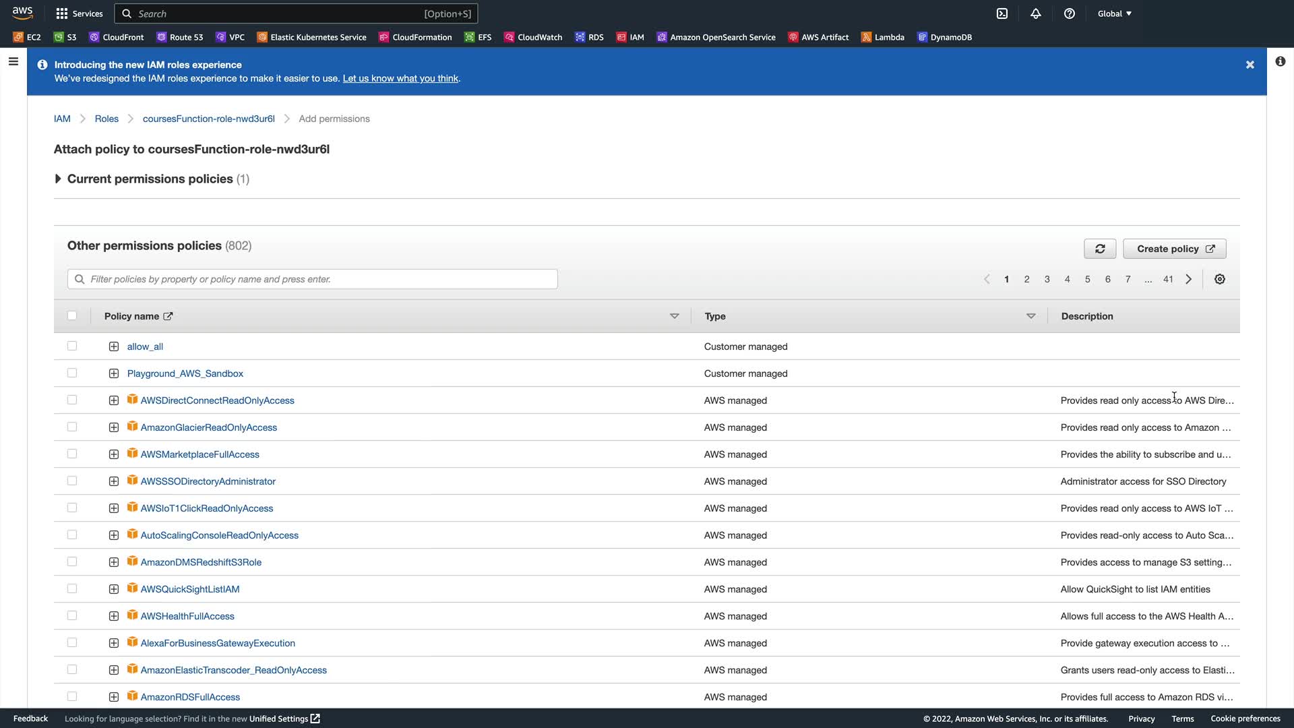This screenshot has width=1294, height=728.
Task: Go to page 3 of policies
Action: (x=1047, y=279)
